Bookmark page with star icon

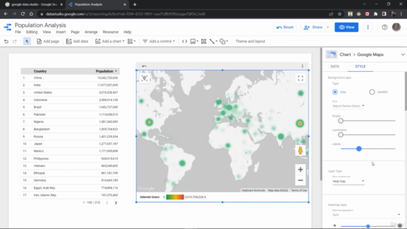[x=340, y=14]
